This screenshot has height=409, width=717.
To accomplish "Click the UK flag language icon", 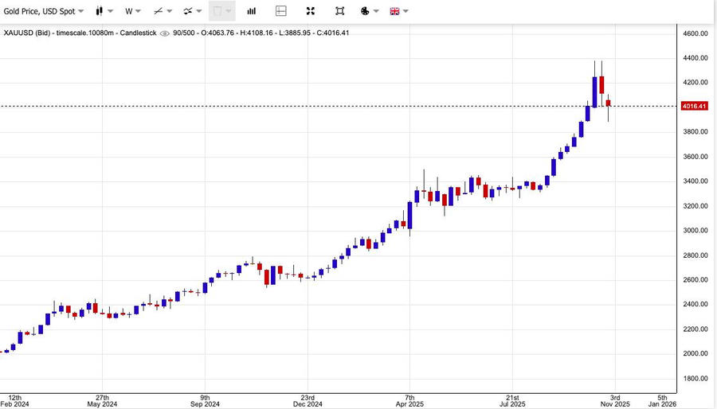I will [x=394, y=11].
